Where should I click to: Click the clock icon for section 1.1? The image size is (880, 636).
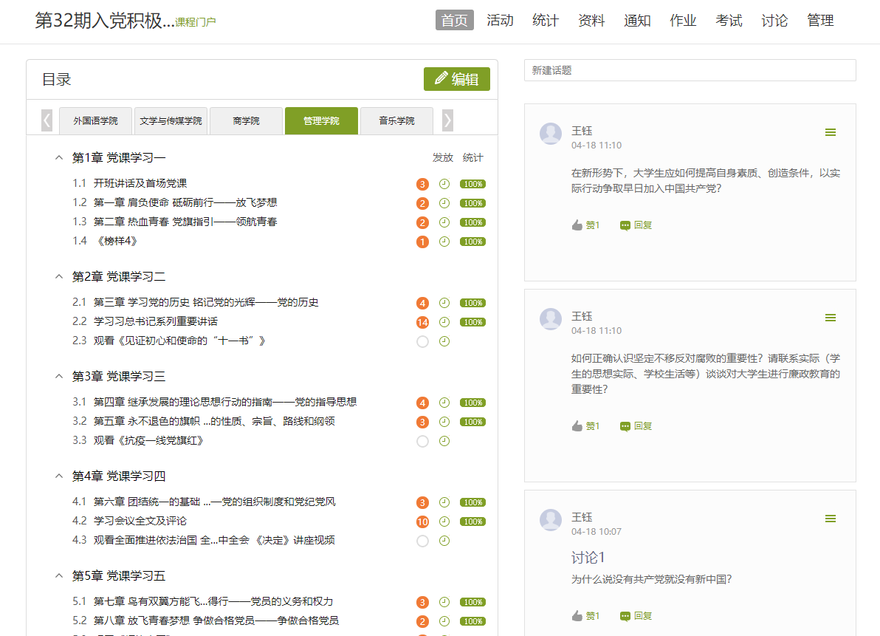(x=444, y=184)
